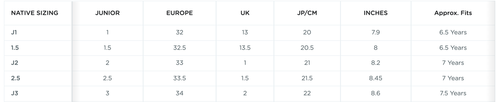The width and height of the screenshot is (498, 102).
Task: Click the 8.45 inches cell
Action: point(375,78)
